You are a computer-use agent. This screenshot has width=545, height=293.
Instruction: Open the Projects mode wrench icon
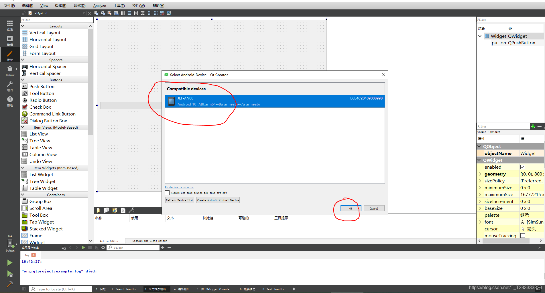(x=10, y=84)
